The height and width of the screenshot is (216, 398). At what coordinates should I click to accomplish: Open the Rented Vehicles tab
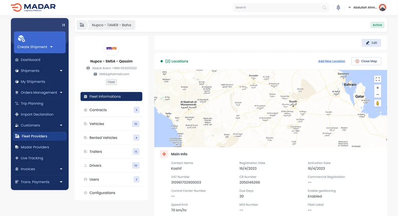click(x=111, y=138)
